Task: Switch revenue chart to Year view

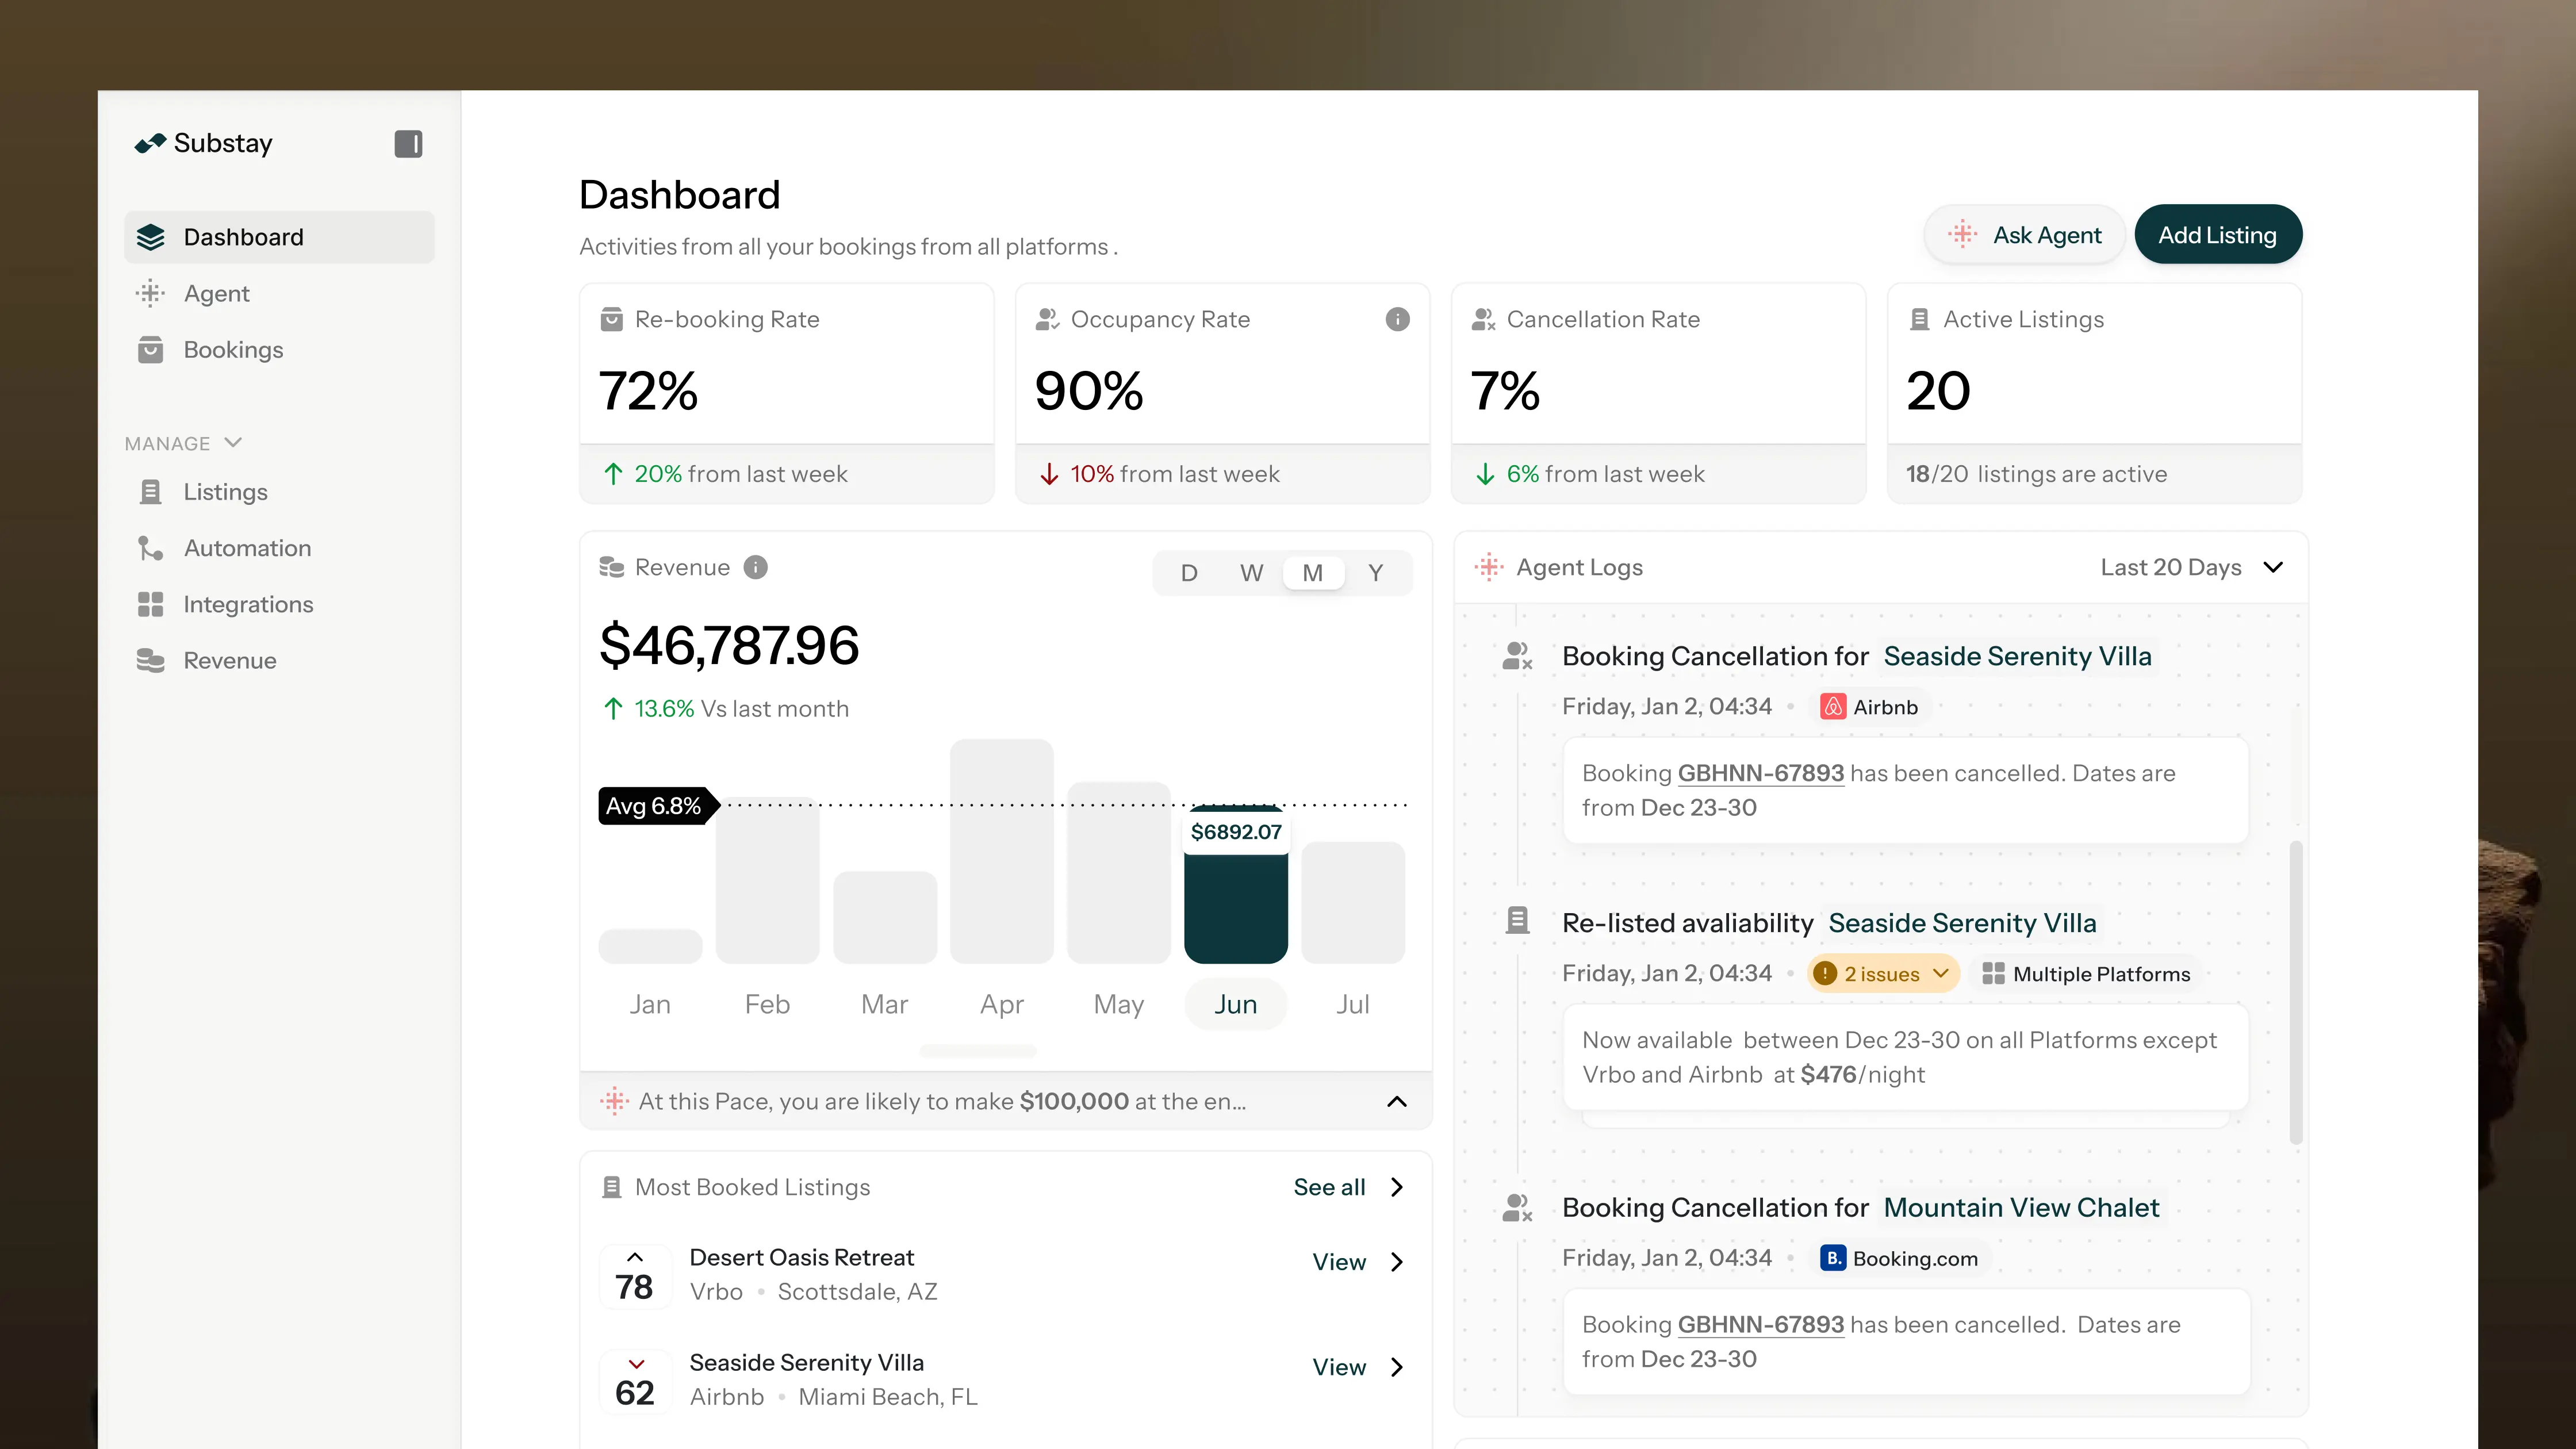Action: pos(1375,573)
